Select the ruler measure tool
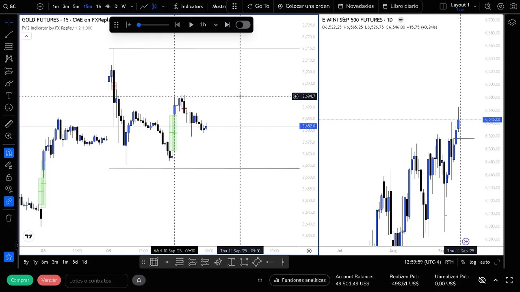The height and width of the screenshot is (292, 520). (9, 124)
